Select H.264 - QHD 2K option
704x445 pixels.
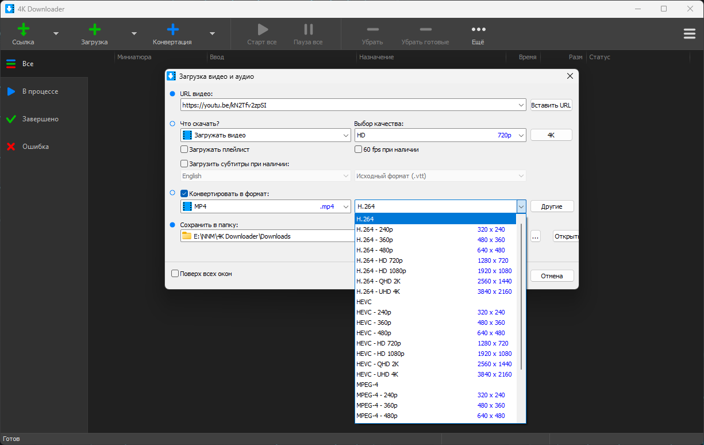436,281
